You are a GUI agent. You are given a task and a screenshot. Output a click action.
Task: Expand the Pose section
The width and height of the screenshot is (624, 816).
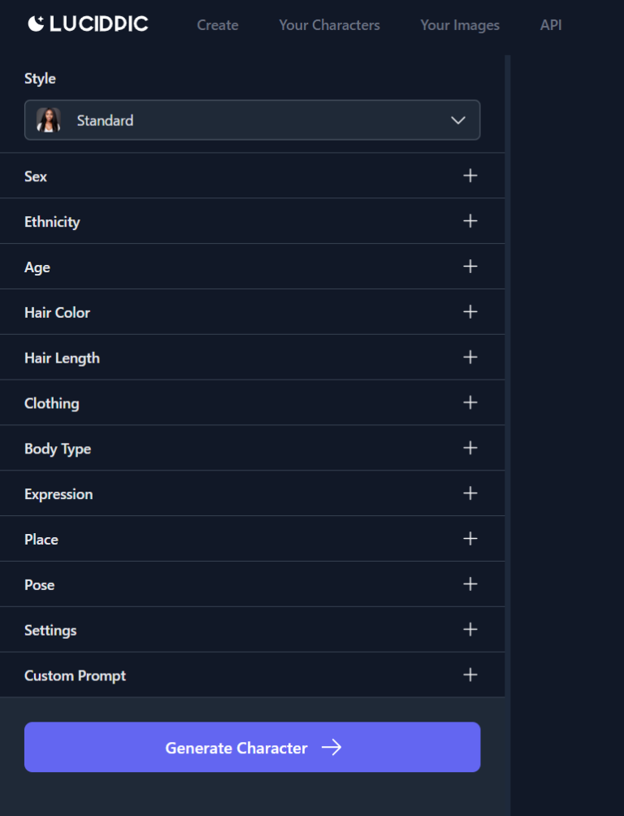click(x=470, y=584)
